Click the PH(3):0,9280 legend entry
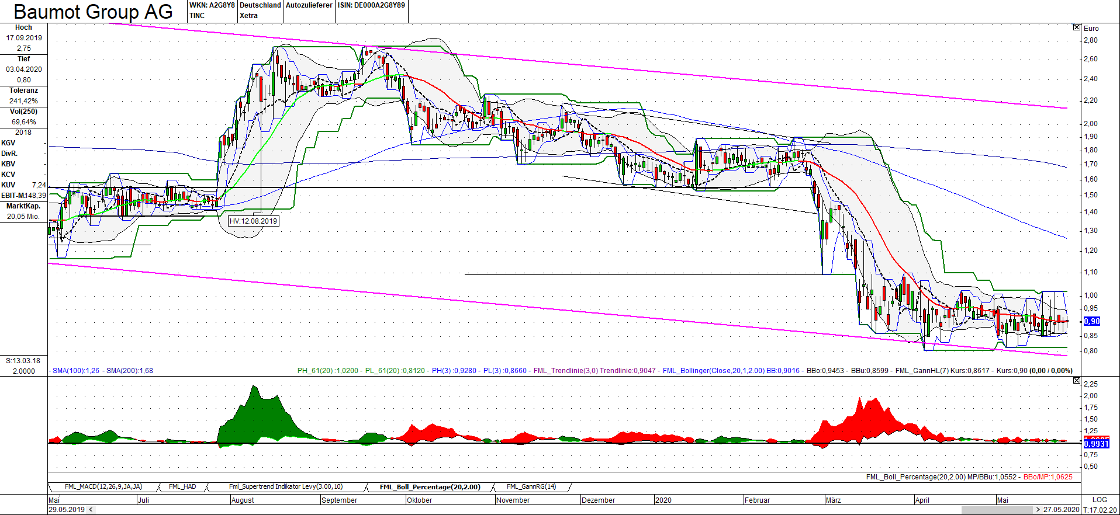This screenshot has height=515, width=1120. [x=454, y=371]
